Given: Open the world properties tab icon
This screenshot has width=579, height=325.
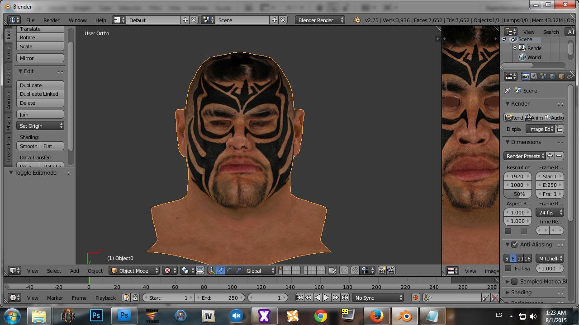Looking at the screenshot, I should point(552,76).
